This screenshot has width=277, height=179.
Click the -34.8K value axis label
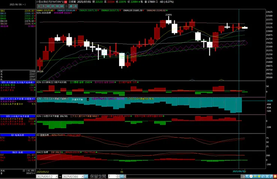pos(270,100)
